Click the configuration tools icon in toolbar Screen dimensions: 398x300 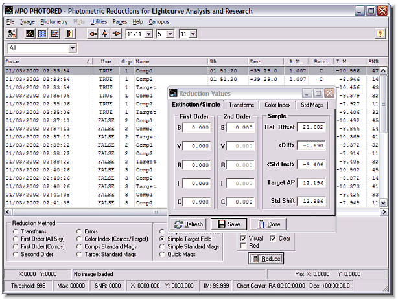tap(12, 34)
